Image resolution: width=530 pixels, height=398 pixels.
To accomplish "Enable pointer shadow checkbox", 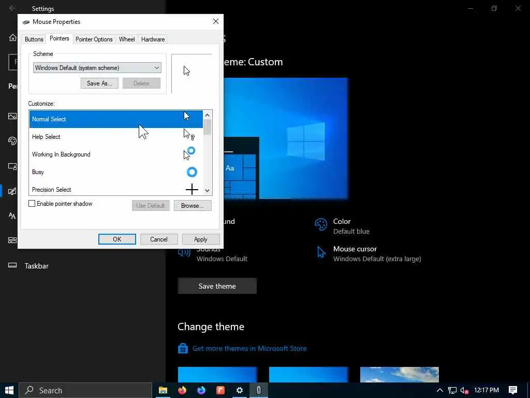I will (32, 203).
